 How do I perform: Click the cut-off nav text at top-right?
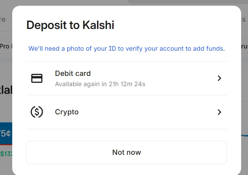tap(244, 19)
